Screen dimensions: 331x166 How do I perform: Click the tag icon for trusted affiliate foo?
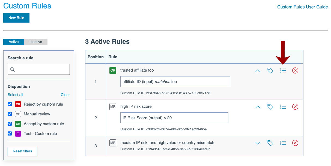click(x=270, y=71)
